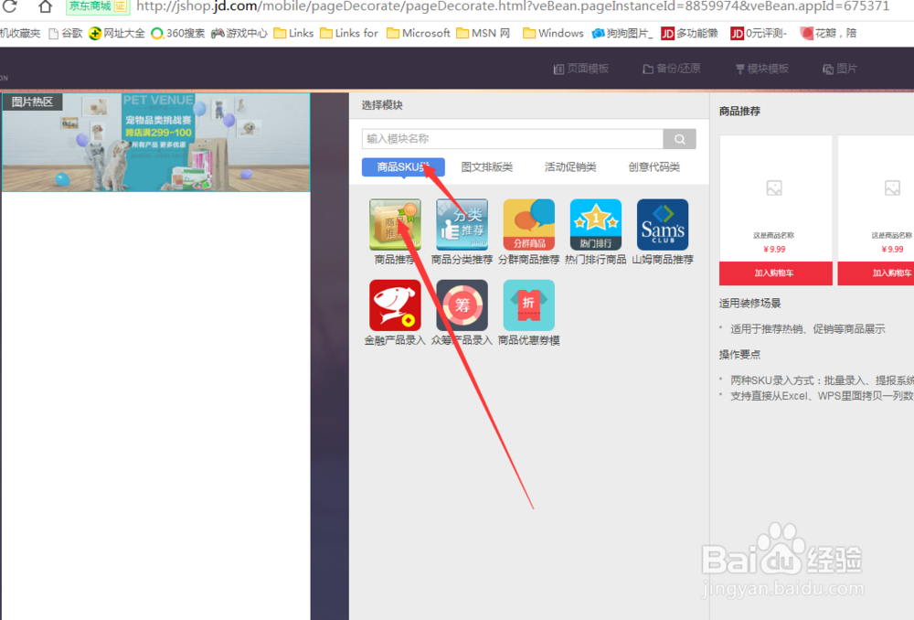Open the 游戏中心 bookmark
The height and width of the screenshot is (620, 914).
tap(239, 33)
